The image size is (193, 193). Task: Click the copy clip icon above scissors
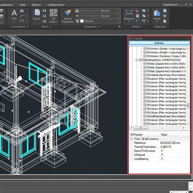click(164, 11)
